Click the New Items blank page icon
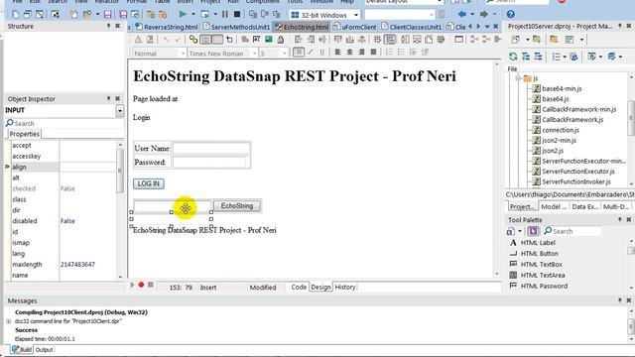Image resolution: width=635 pixels, height=357 pixels. coord(16,15)
